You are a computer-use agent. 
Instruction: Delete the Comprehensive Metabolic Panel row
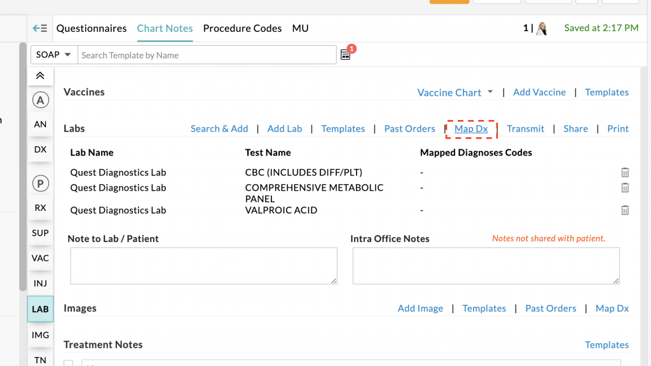[x=625, y=187]
